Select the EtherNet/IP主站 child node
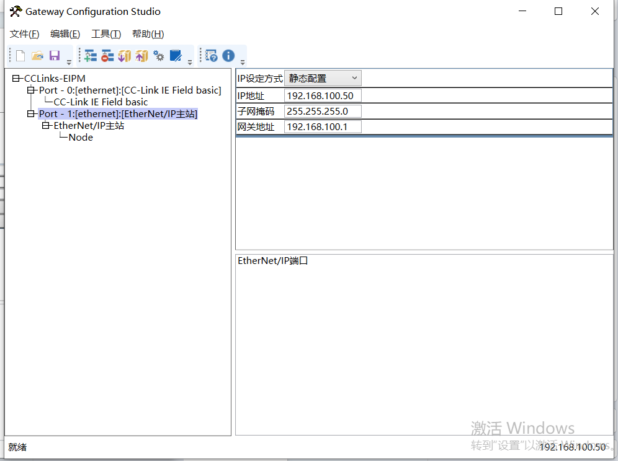This screenshot has width=618, height=461. click(x=89, y=126)
